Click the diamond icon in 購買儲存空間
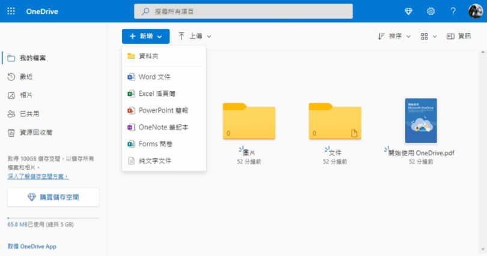Image resolution: width=487 pixels, height=256 pixels. point(32,197)
